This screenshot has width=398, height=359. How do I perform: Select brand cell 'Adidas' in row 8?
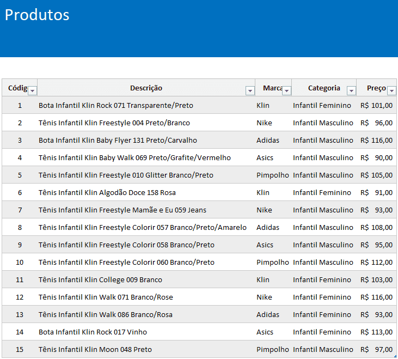[273, 228]
